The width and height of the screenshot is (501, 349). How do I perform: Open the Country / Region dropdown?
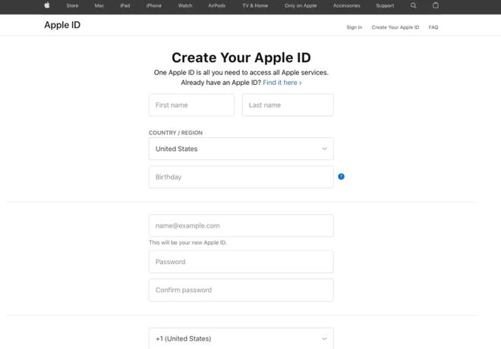(241, 149)
